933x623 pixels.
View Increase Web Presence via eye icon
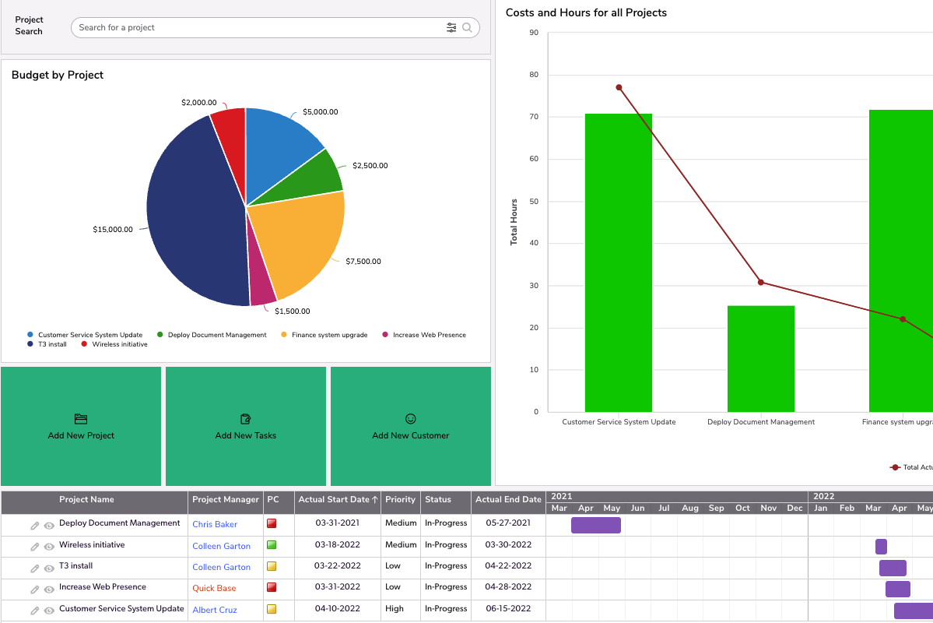[x=49, y=590]
